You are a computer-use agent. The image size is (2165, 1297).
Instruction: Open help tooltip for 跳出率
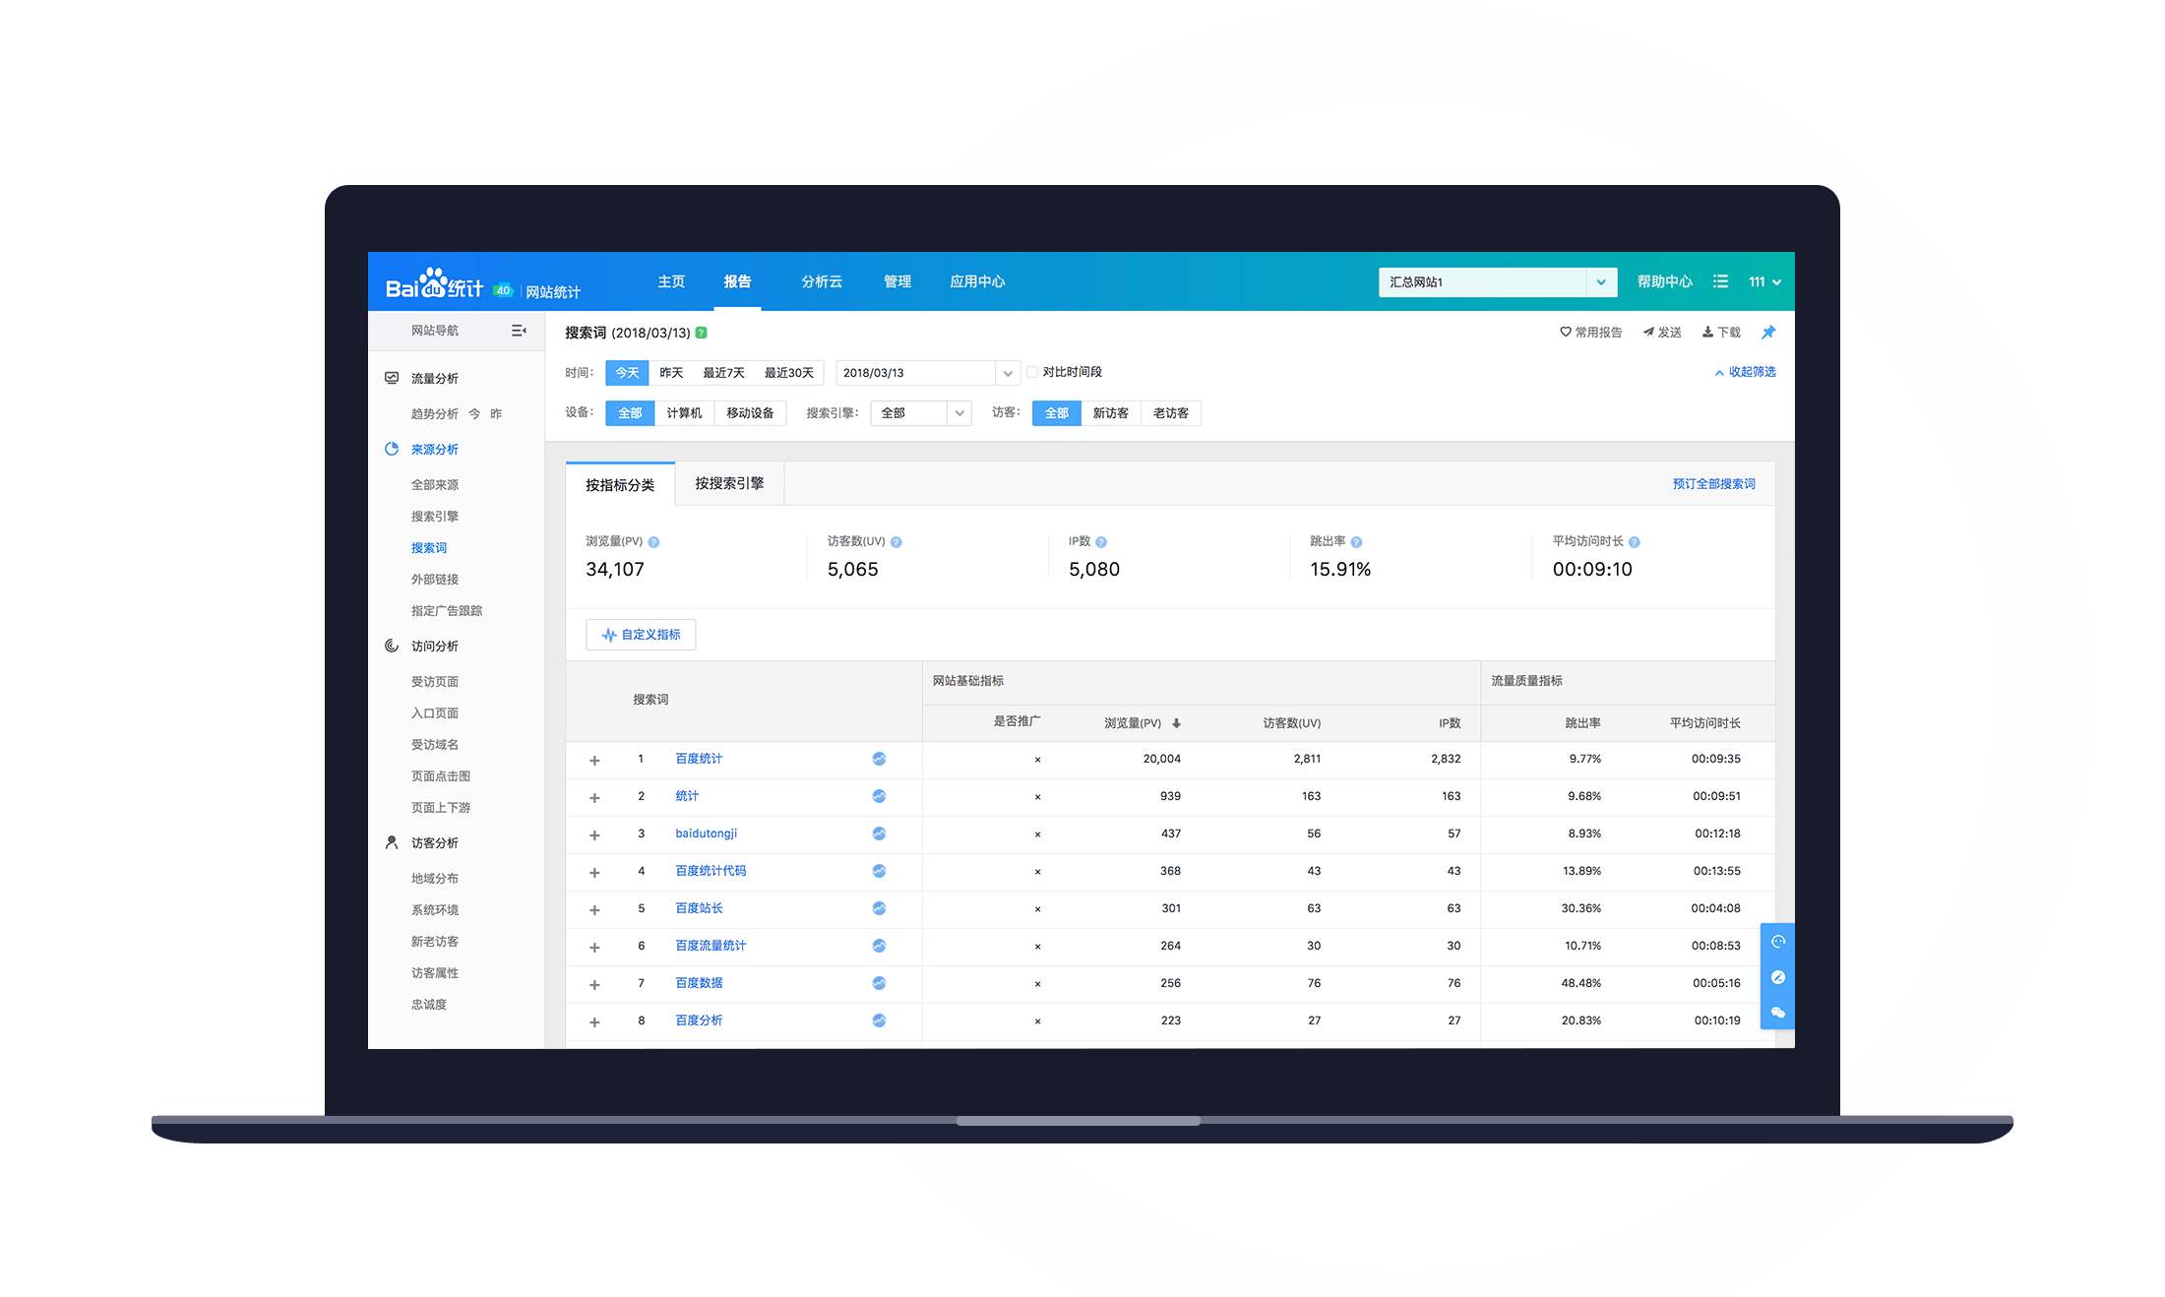coord(1356,542)
